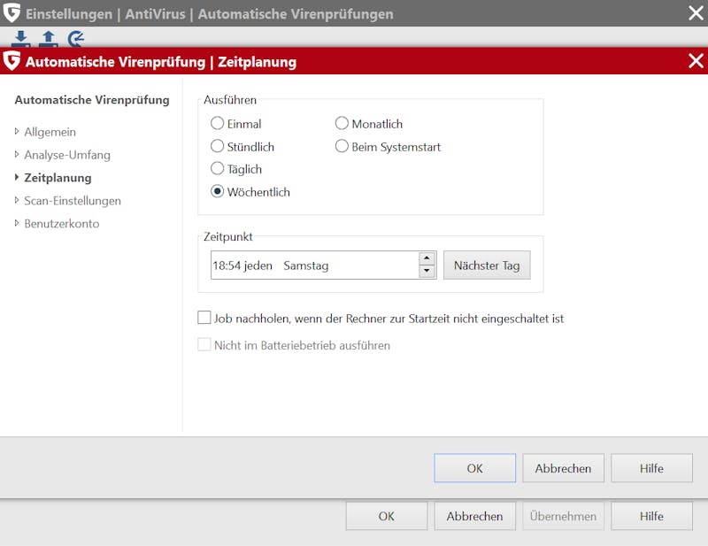The image size is (708, 546).
Task: Expand the Scan-Einstellungen tree arrow
Action: 17,200
